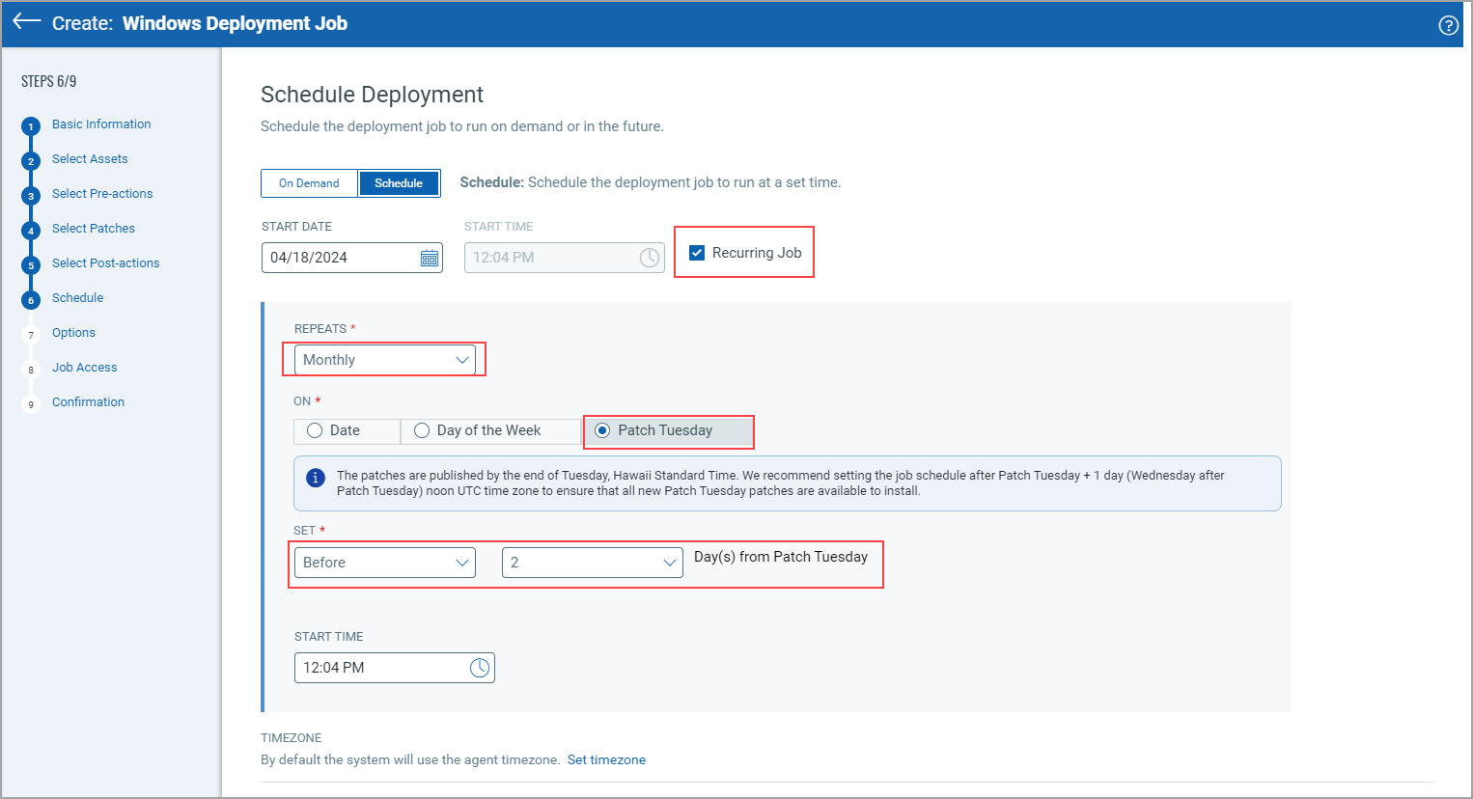Go to Select Pre-actions step
Viewport: 1473px width, 799px height.
click(102, 194)
